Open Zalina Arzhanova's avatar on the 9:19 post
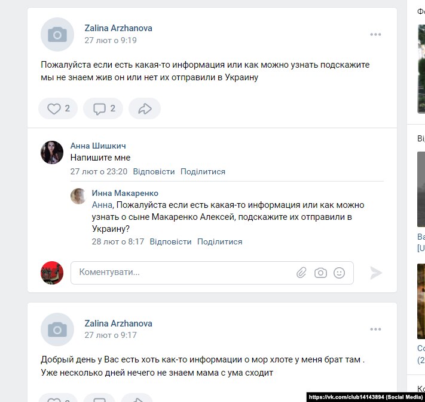 57,35
